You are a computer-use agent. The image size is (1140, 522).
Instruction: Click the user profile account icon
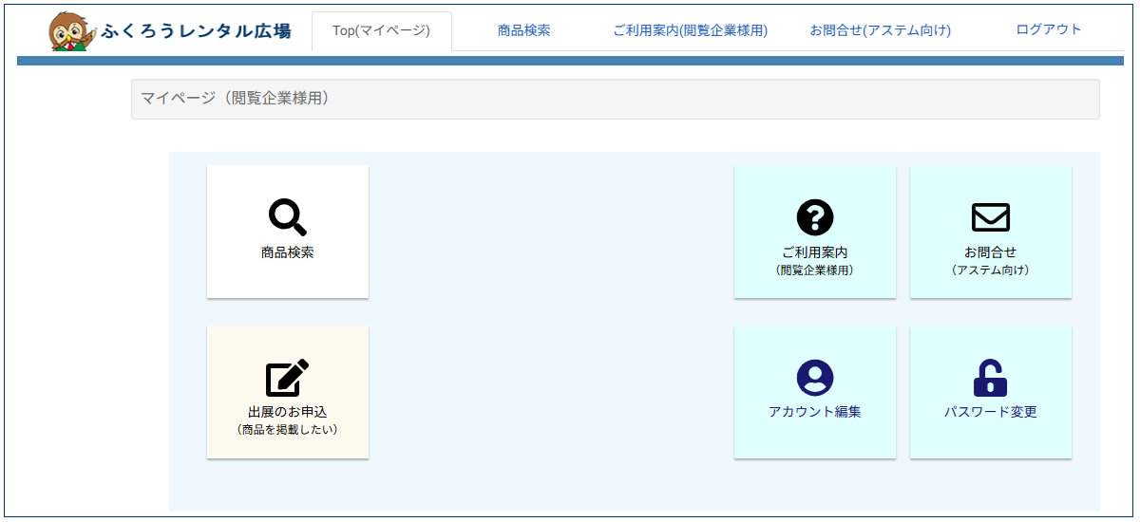point(814,378)
